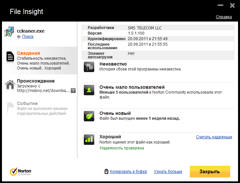Screen dimensions: 240x183
Task: Click the Элемент автозагрузки row label
Action: pyautogui.click(x=100, y=55)
